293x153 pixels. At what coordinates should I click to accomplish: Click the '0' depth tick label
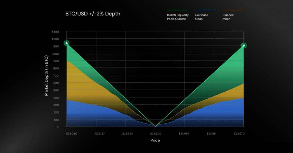[58, 127]
